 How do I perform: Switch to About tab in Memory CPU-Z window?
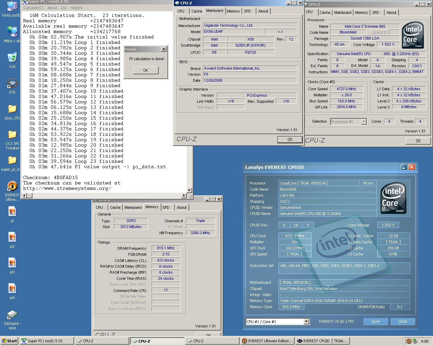[182, 207]
